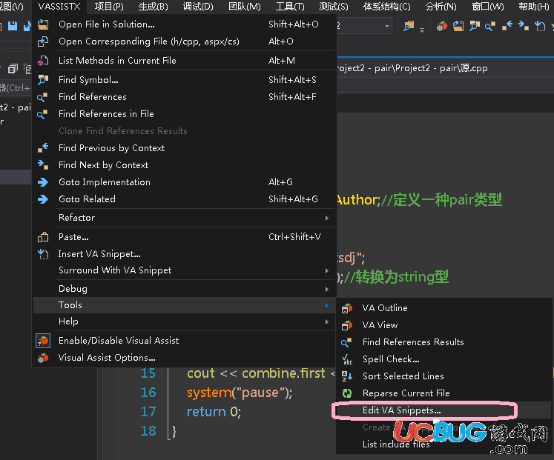
Task: Choose Sort Selected Lines in submenu
Action: 443,376
